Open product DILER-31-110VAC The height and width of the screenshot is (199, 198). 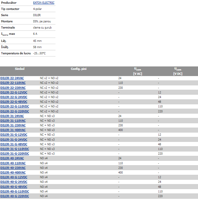[13, 121]
